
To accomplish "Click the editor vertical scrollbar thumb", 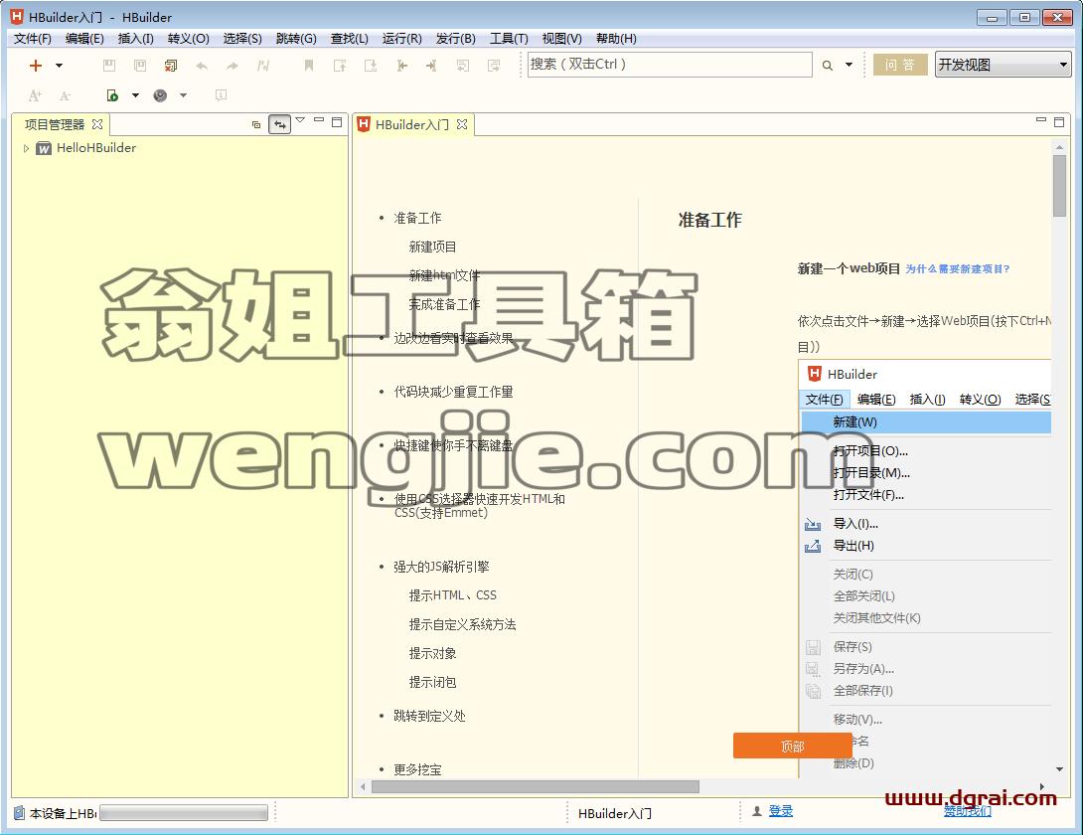I will click(1059, 185).
